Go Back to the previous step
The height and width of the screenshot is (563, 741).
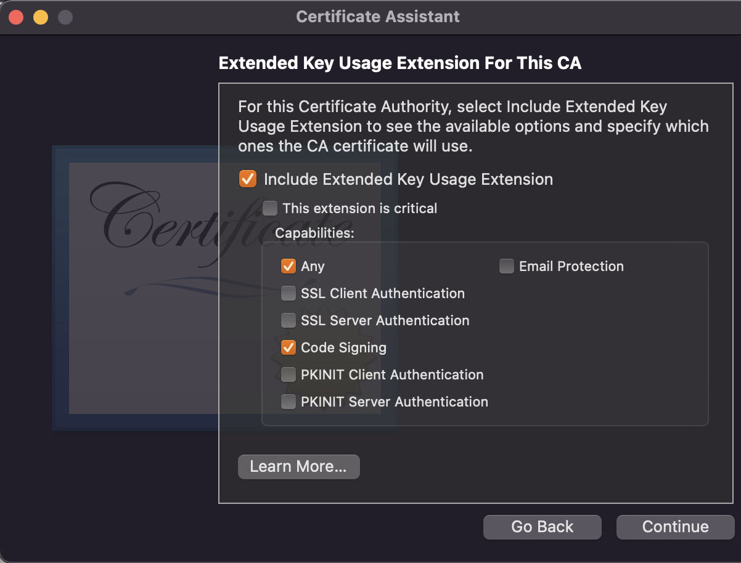542,527
